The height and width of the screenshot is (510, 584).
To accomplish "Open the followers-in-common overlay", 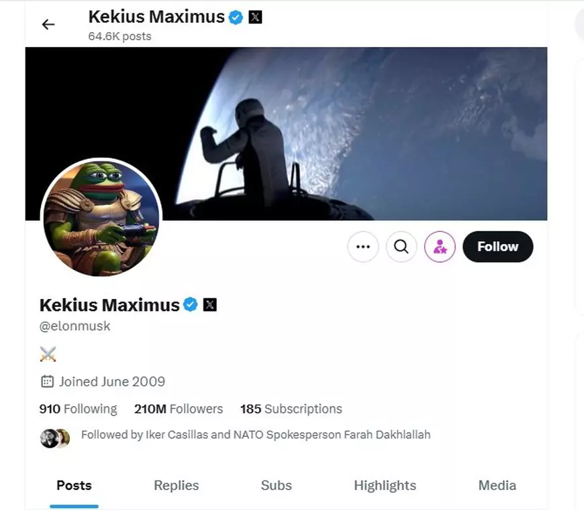I will coord(255,435).
